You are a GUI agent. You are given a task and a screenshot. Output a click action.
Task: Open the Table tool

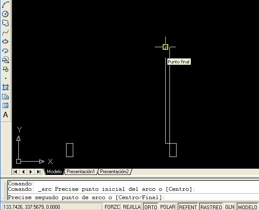point(5,106)
